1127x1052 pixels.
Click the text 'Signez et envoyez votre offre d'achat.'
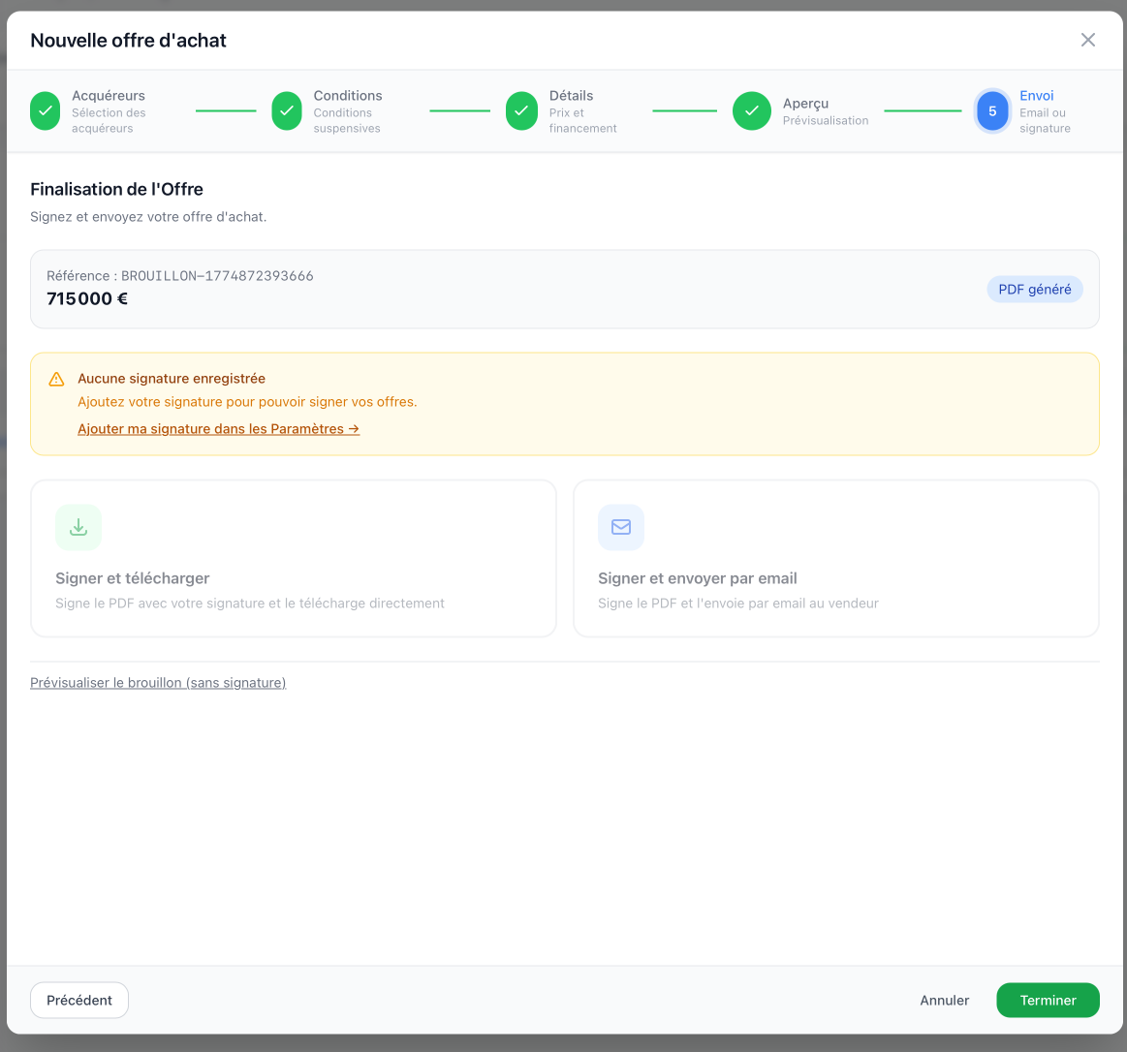pyautogui.click(x=148, y=217)
